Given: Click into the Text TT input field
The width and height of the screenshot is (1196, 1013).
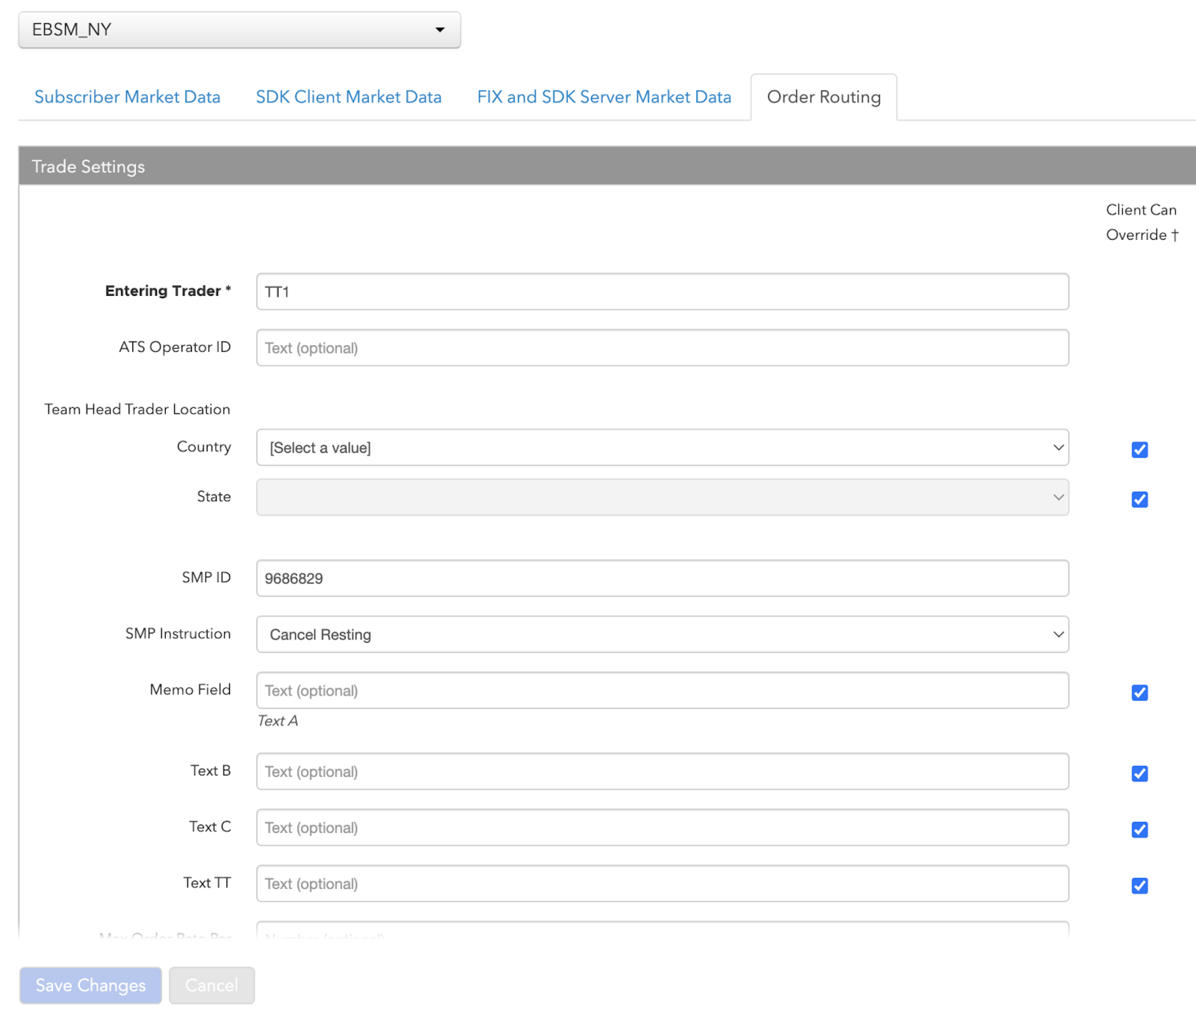Looking at the screenshot, I should (x=662, y=884).
